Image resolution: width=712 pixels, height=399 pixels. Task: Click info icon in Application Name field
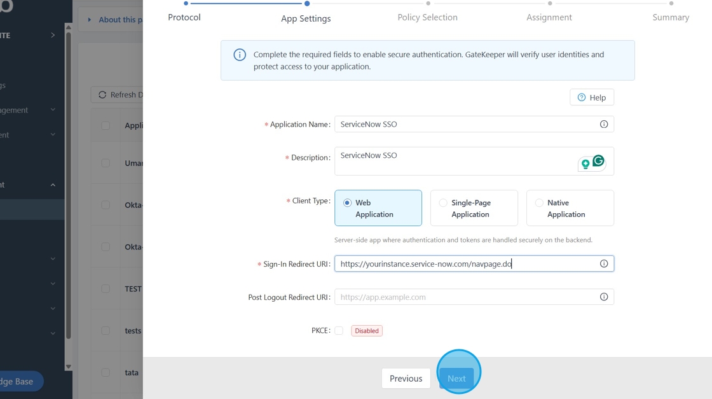click(603, 124)
